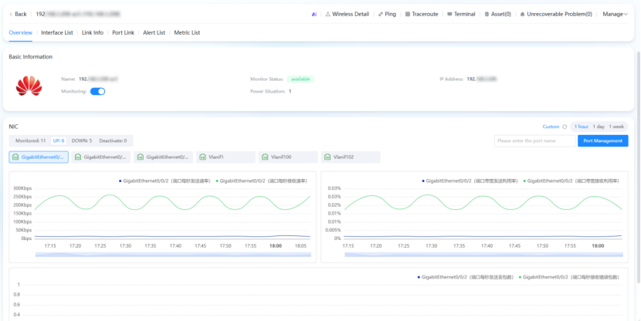Open the Alert List tab
This screenshot has height=321, width=641.
pos(154,32)
